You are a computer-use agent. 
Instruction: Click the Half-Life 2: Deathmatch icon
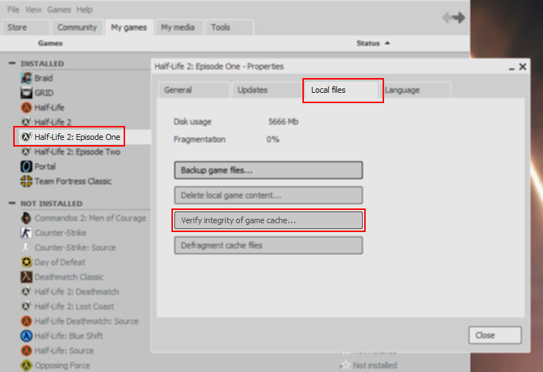tap(26, 292)
